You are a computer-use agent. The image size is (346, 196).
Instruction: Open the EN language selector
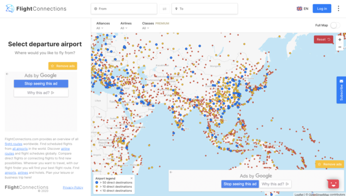tap(303, 9)
